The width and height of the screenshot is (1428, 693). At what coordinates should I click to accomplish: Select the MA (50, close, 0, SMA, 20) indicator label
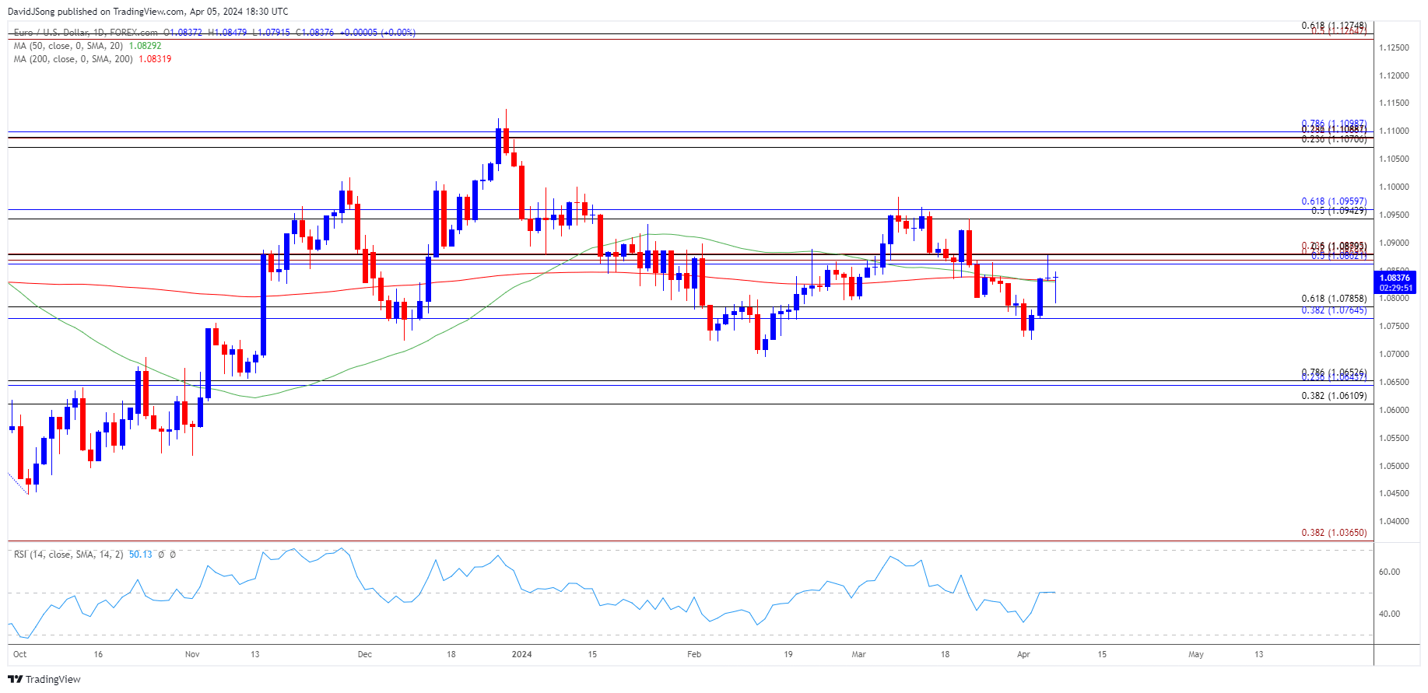[68, 46]
